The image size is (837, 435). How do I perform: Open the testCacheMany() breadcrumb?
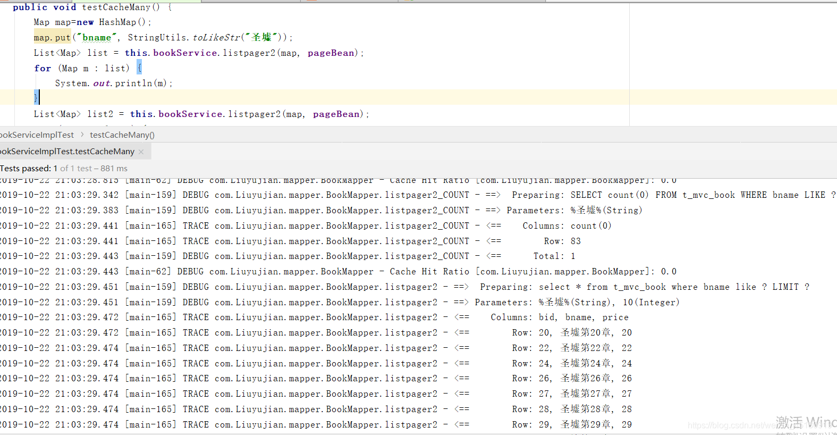[122, 135]
